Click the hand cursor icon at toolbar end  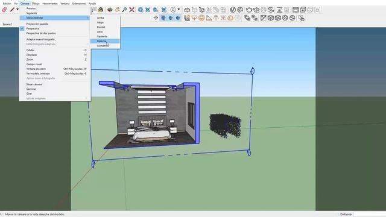click(x=302, y=18)
